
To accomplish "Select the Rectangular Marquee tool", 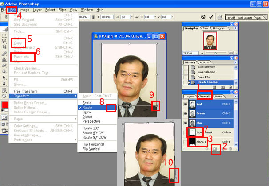I will pos(4,35).
